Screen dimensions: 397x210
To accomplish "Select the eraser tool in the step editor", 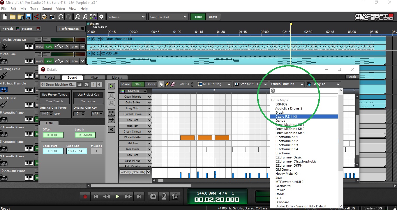I will [x=173, y=84].
